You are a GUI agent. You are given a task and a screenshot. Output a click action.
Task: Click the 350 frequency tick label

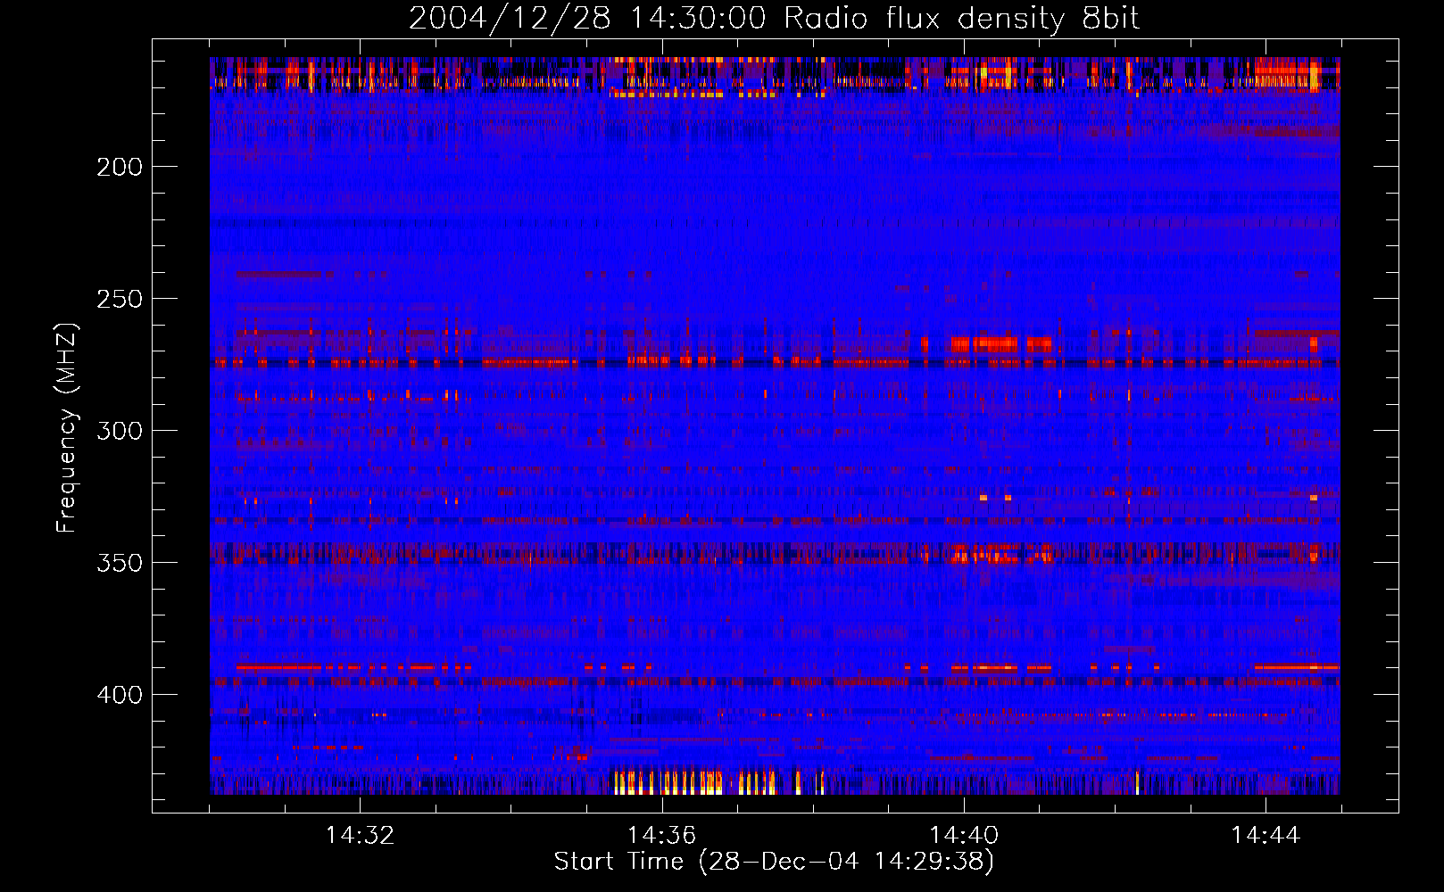pyautogui.click(x=120, y=563)
